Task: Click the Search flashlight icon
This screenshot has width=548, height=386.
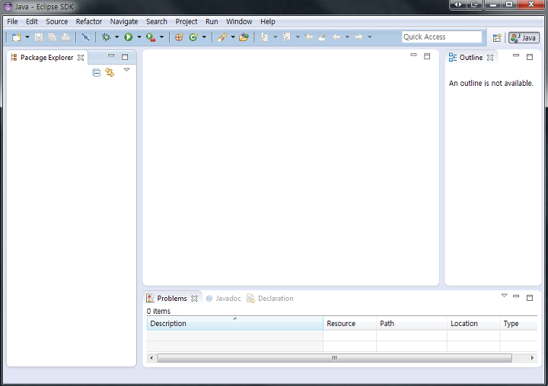Action: [222, 37]
